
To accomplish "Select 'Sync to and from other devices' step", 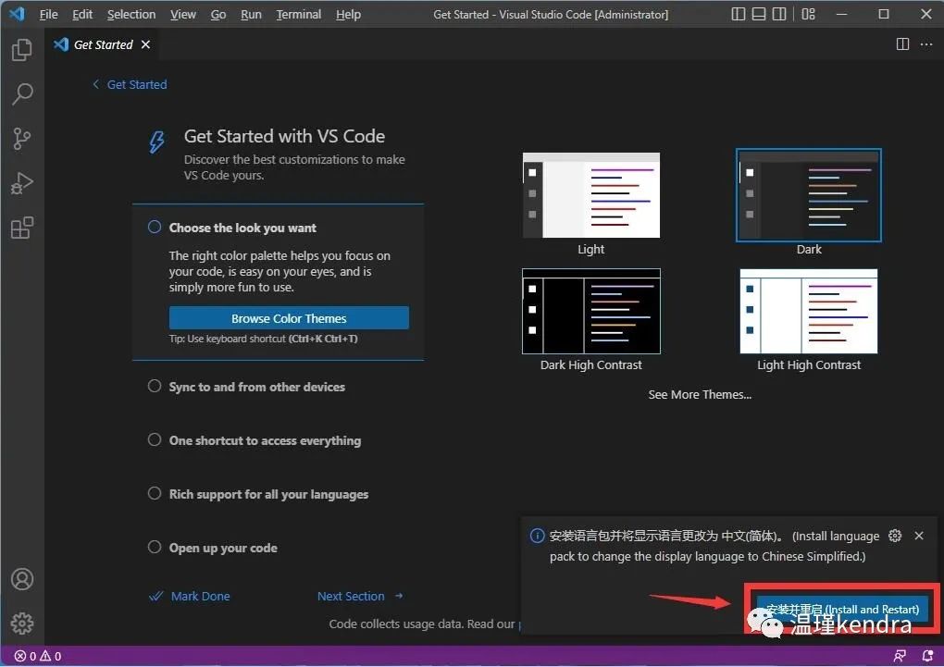I will point(246,387).
